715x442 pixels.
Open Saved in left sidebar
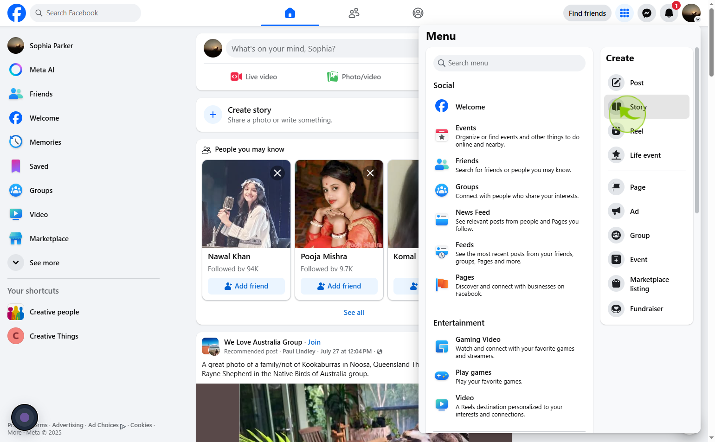click(x=84, y=167)
